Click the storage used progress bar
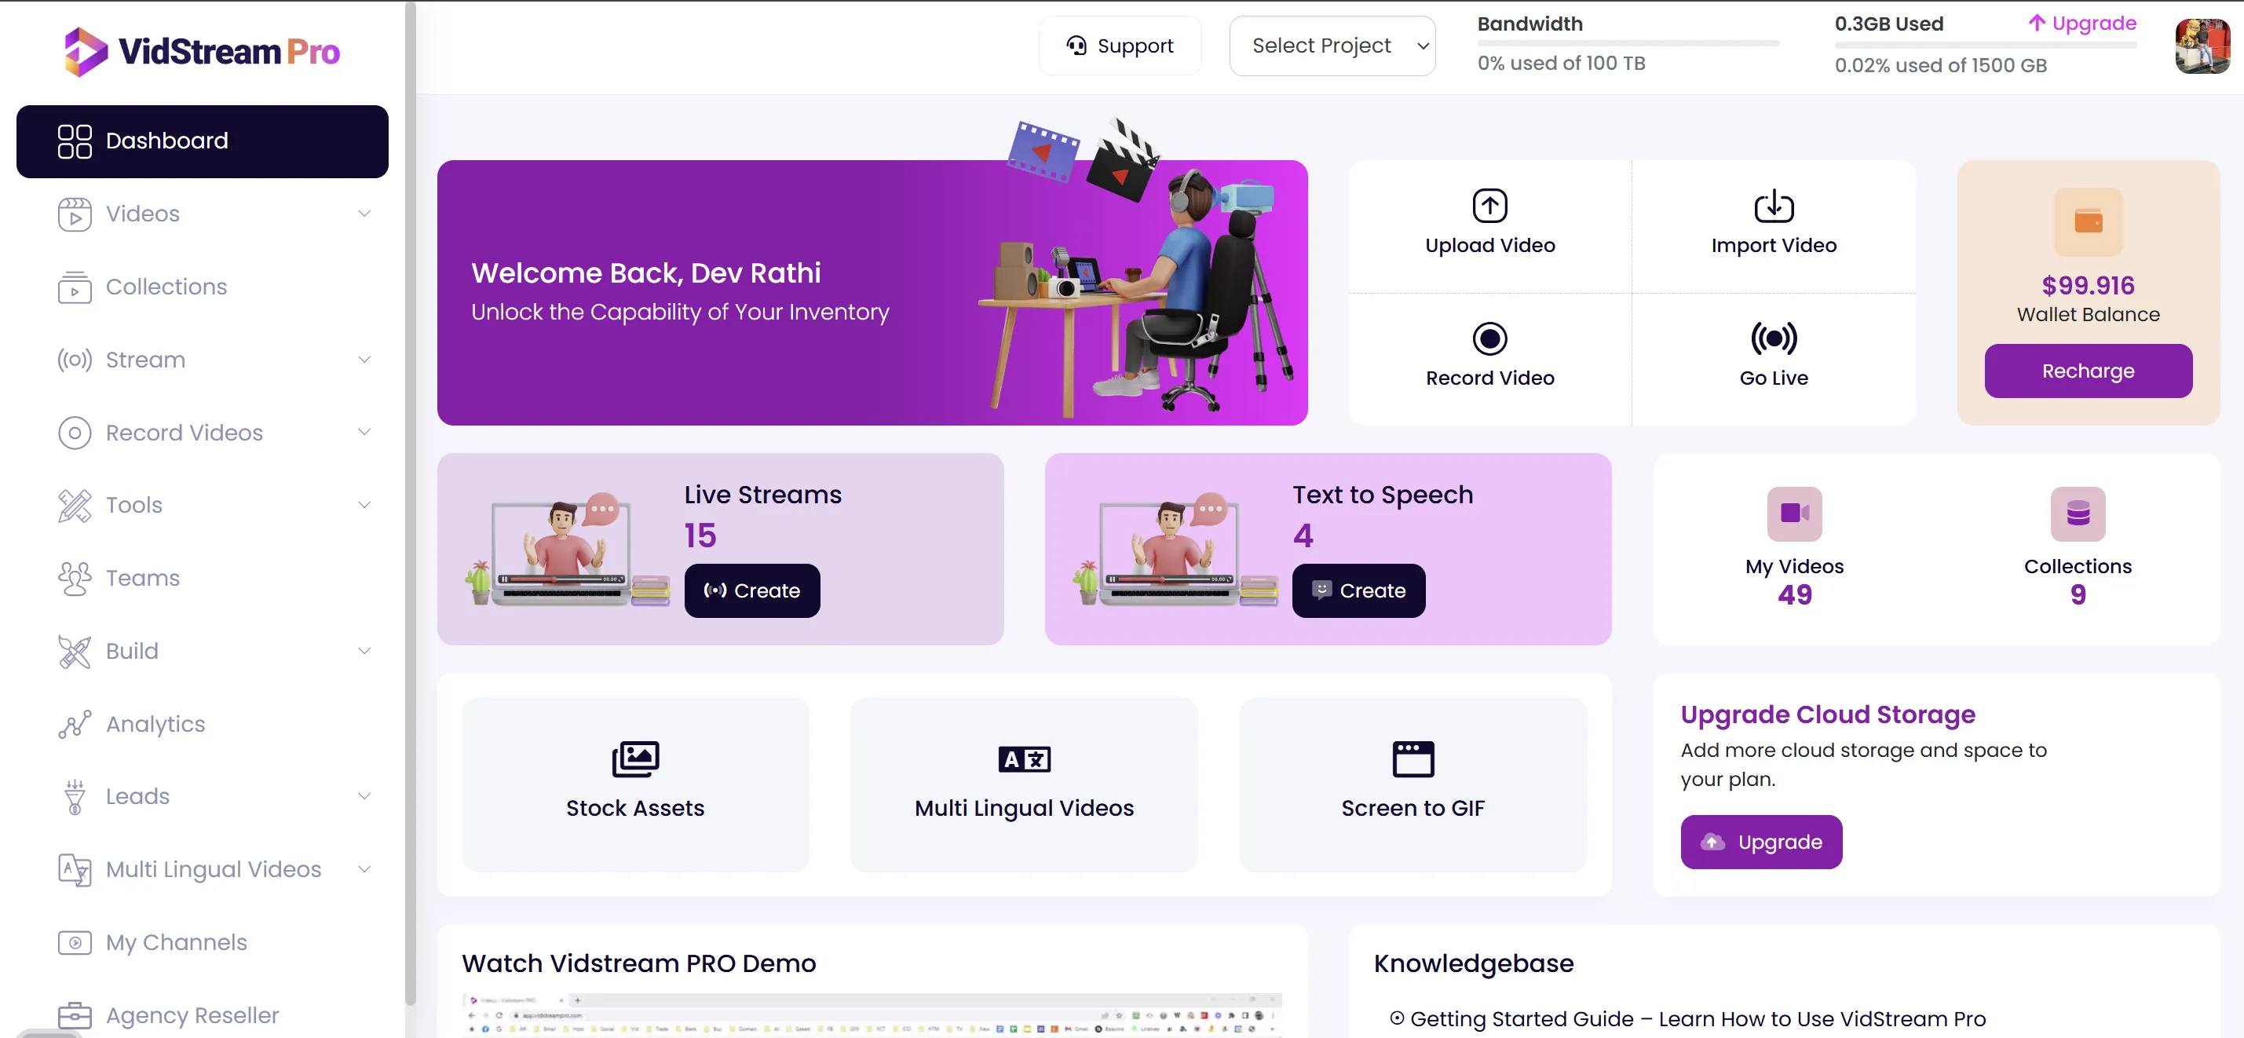2244x1038 pixels. point(1985,45)
